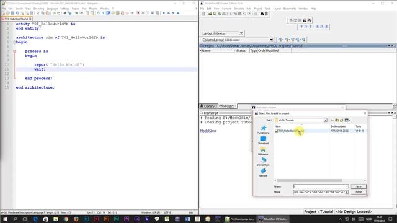The image size is (397, 223).
Task: Click go up one folder icon in dialog
Action: tap(337, 120)
